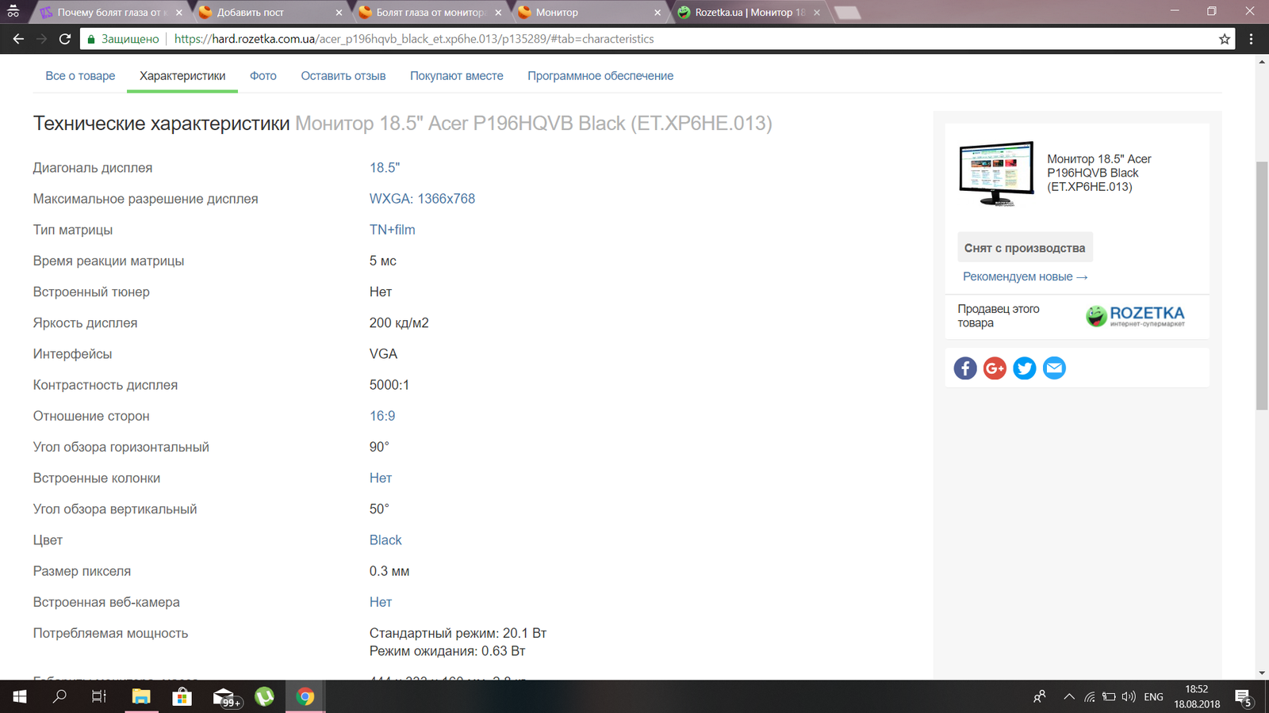Image resolution: width=1269 pixels, height=713 pixels.
Task: Click the browser back arrow
Action: [18, 39]
